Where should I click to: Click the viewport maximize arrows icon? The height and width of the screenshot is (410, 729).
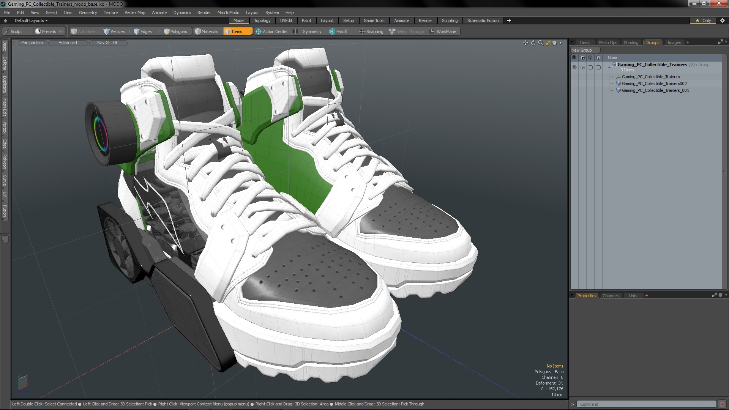548,43
